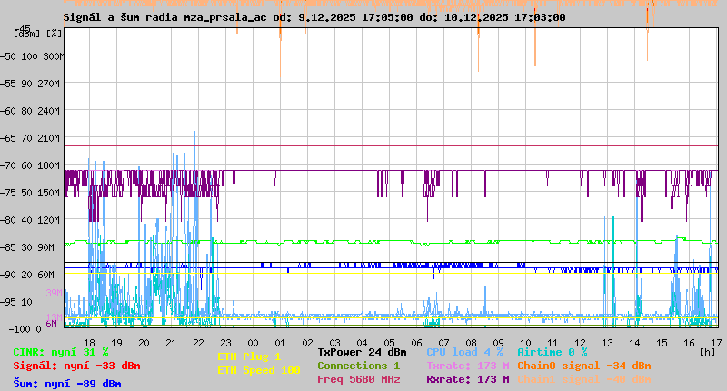Select the Airtime 0 % legend label

pos(552,351)
